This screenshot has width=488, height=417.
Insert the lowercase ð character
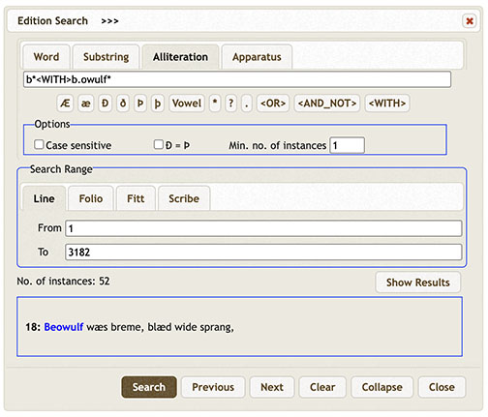click(123, 104)
